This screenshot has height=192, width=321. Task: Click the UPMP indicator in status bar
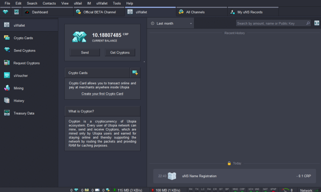[x=273, y=190]
